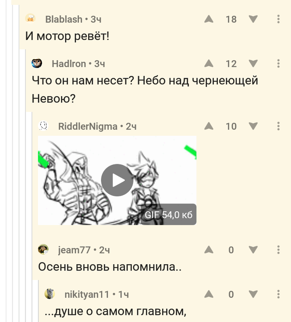Downvote HadIron's comment

pyautogui.click(x=253, y=64)
